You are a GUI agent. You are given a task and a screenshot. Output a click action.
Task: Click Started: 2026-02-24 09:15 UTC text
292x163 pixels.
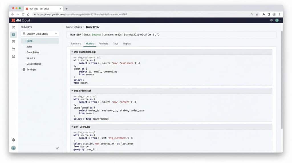142,34
